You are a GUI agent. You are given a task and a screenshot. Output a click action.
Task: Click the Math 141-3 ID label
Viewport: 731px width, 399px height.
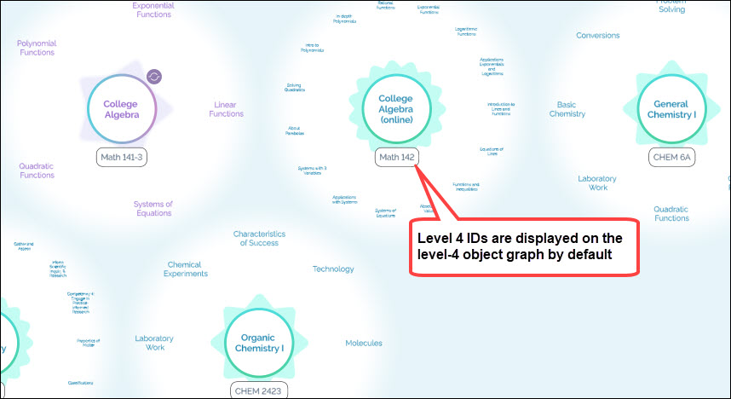[122, 157]
